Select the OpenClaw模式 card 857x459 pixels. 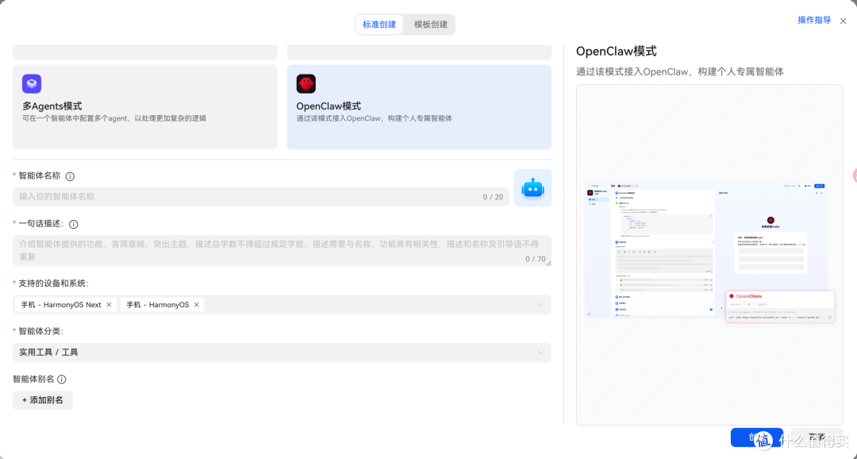click(419, 107)
